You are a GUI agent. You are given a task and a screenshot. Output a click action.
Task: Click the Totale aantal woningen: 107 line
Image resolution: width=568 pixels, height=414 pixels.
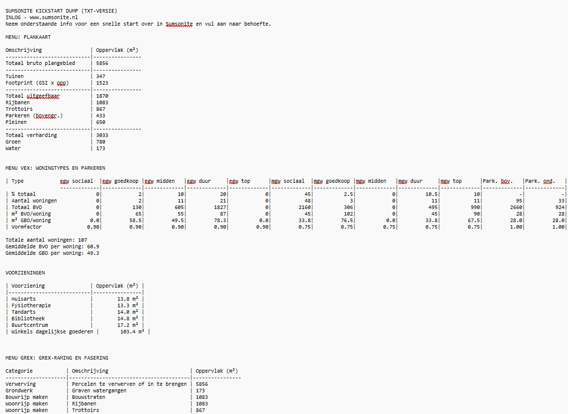click(x=46, y=240)
